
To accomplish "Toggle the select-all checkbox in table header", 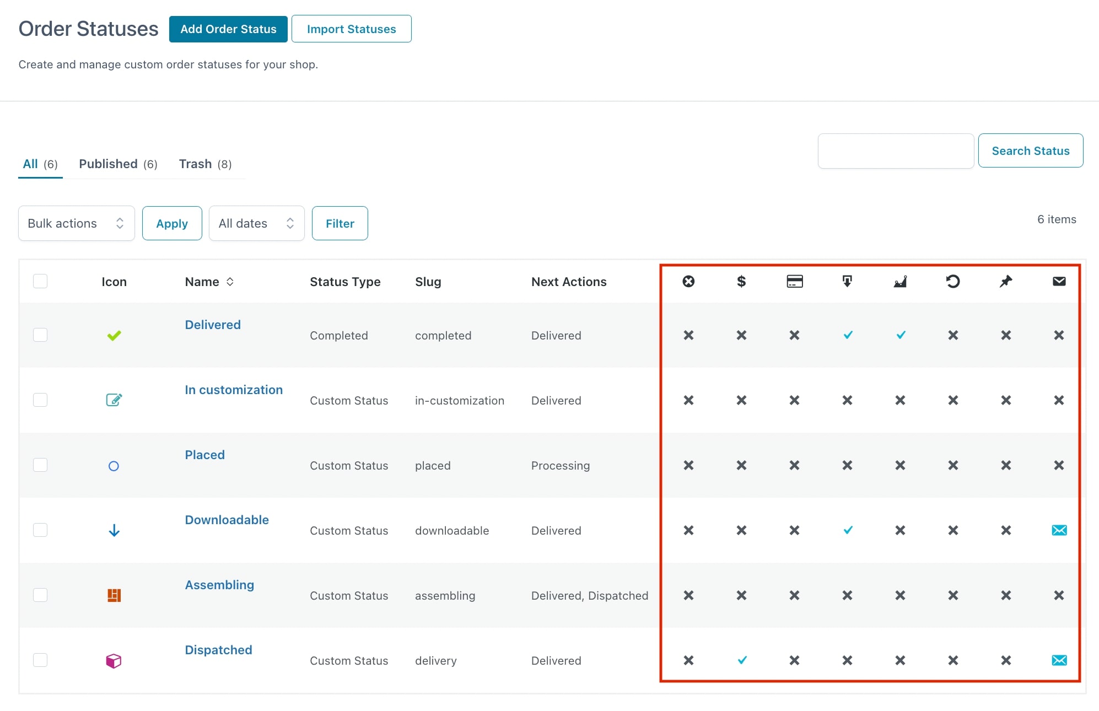I will point(40,281).
